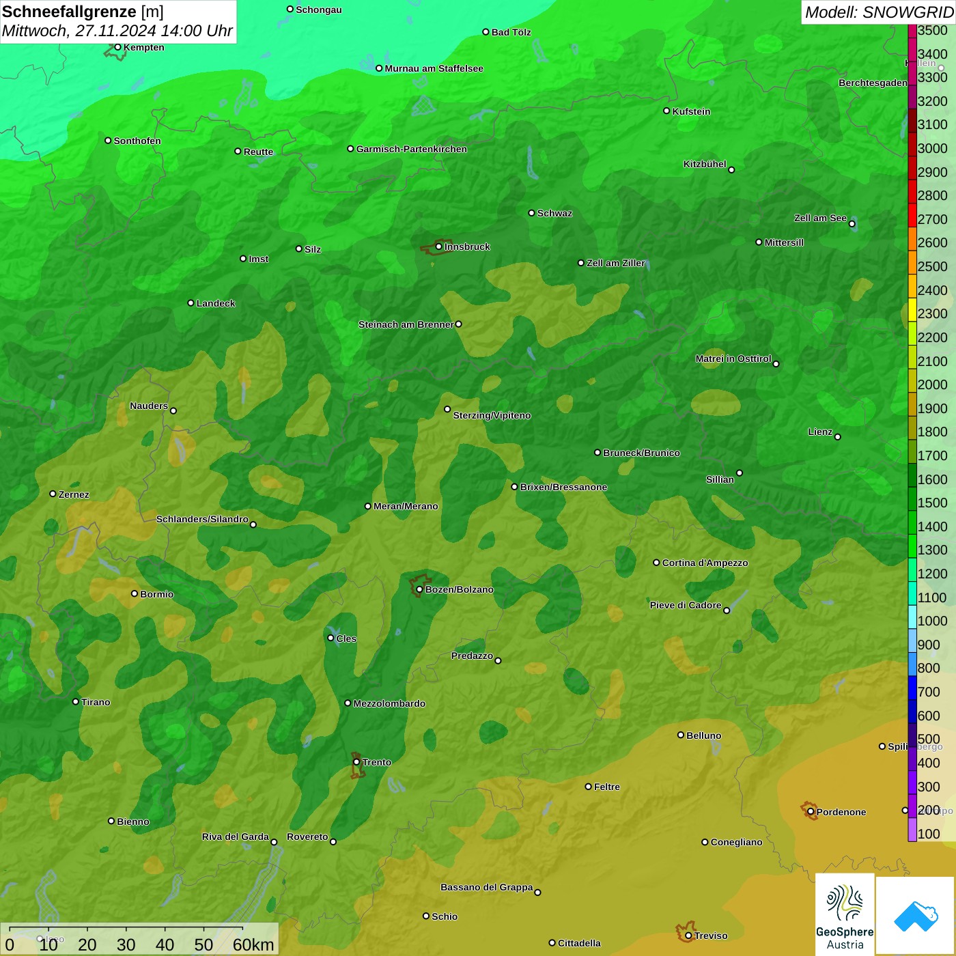The image size is (956, 956).
Task: Click the Schio location dot
Action: [426, 916]
